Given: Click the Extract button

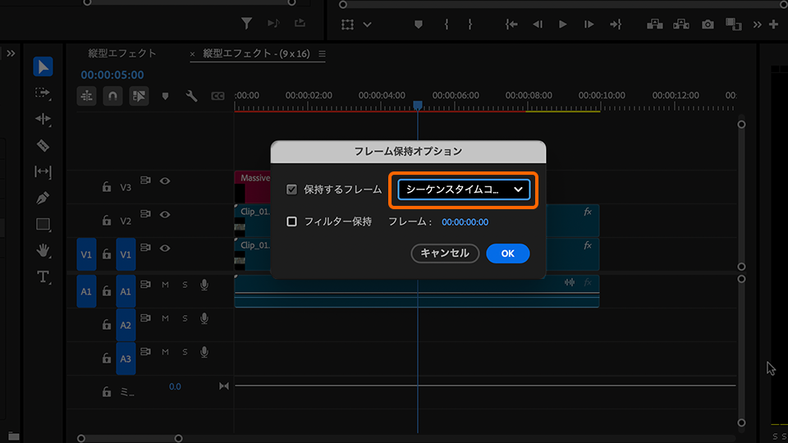Looking at the screenshot, I should tap(681, 24).
